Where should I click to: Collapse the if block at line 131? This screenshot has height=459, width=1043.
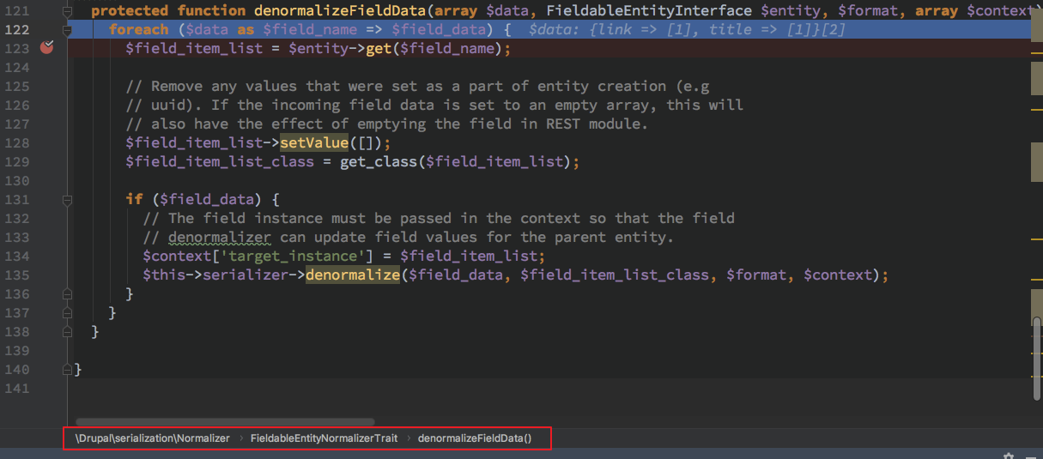pyautogui.click(x=67, y=200)
